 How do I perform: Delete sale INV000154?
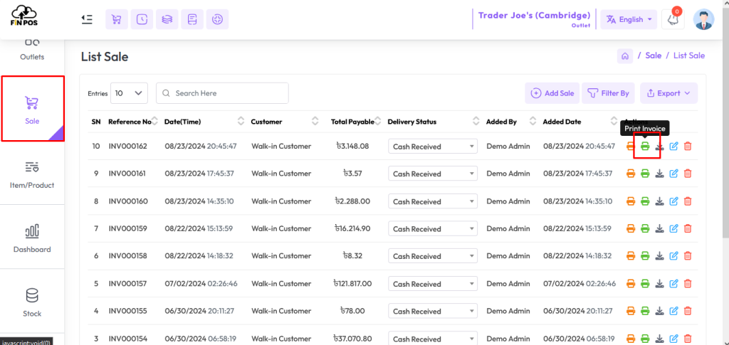pyautogui.click(x=688, y=339)
